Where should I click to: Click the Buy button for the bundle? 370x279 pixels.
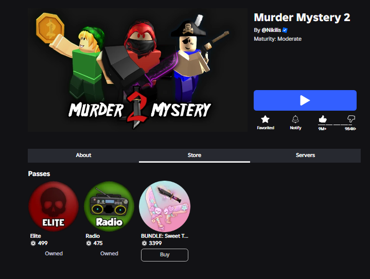tap(165, 255)
